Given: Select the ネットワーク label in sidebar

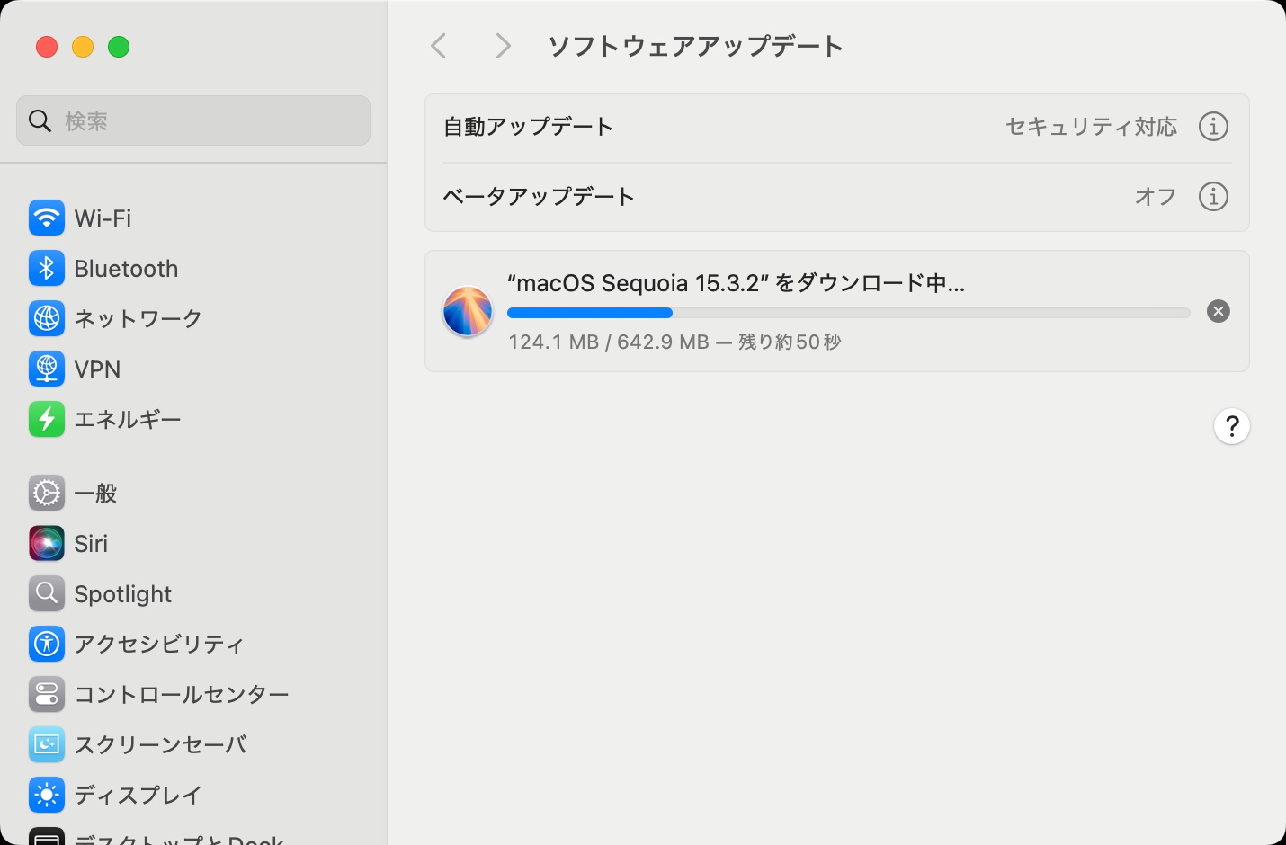Looking at the screenshot, I should pyautogui.click(x=138, y=318).
